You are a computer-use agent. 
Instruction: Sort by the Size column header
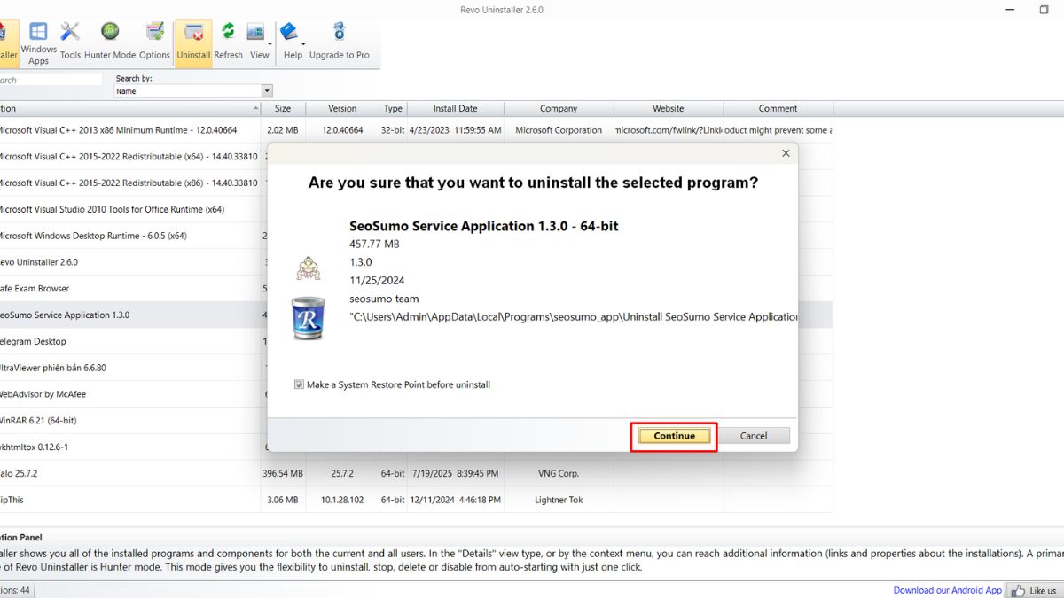[283, 108]
